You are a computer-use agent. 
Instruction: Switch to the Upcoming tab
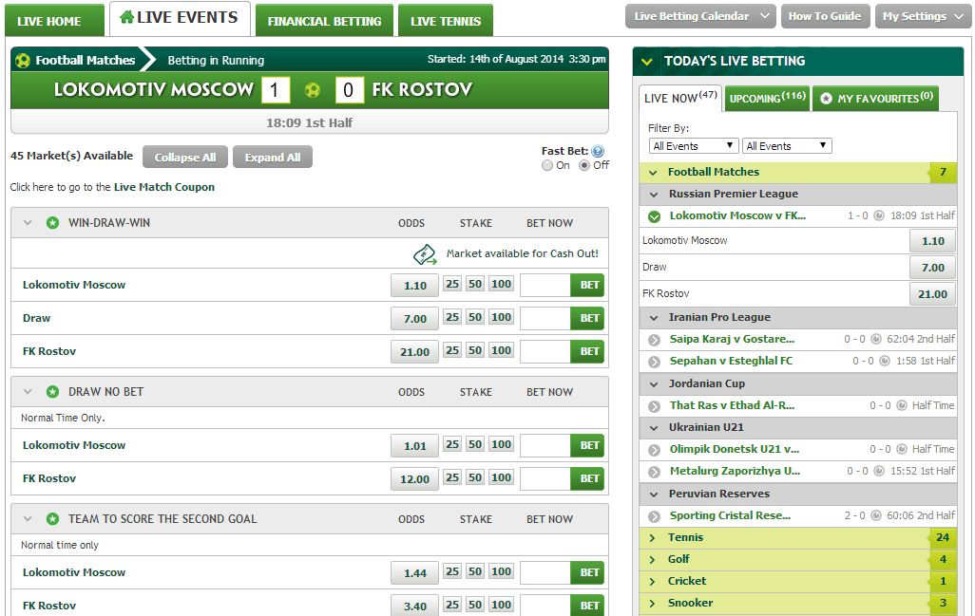click(x=767, y=98)
